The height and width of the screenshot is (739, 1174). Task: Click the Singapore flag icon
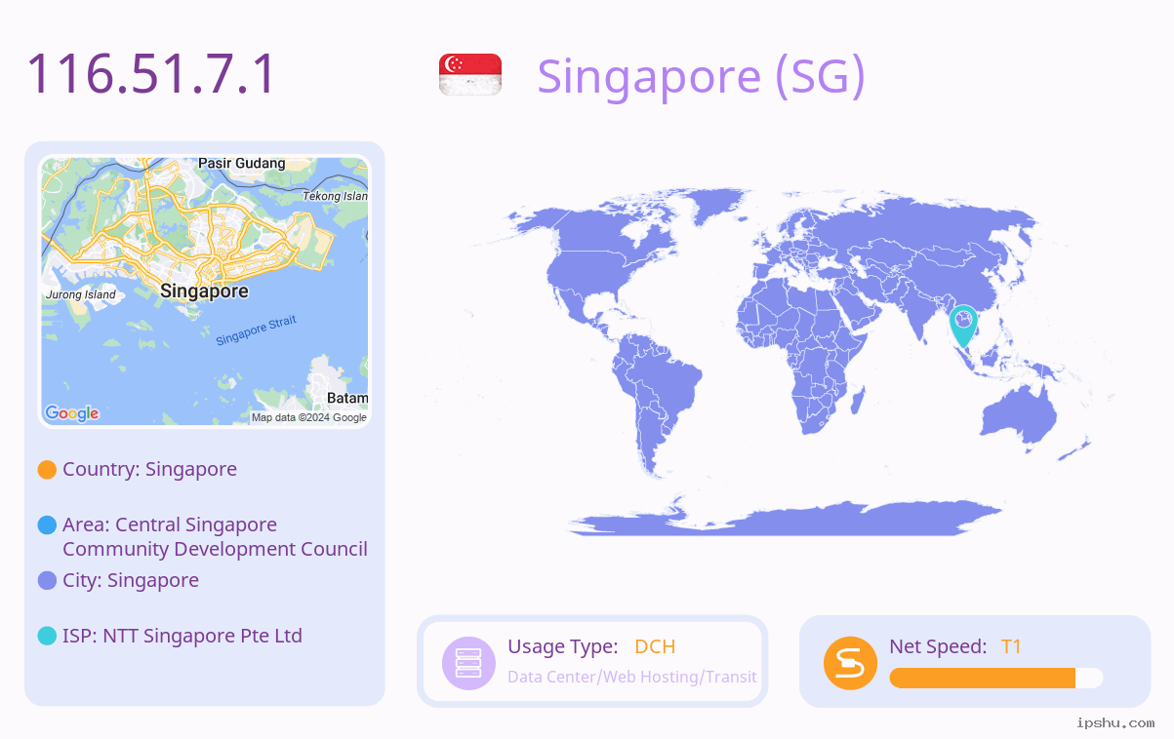click(x=470, y=75)
